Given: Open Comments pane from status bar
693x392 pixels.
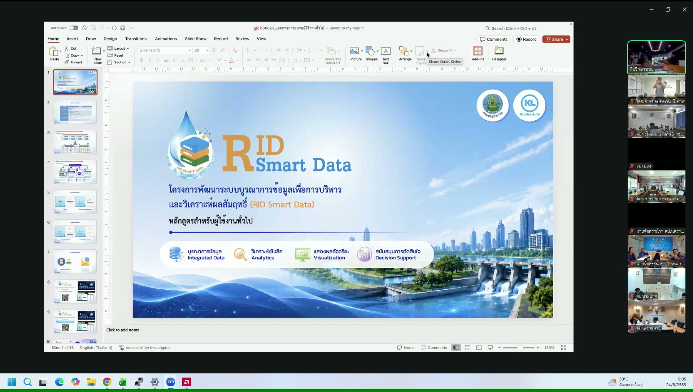Looking at the screenshot, I should click(x=434, y=348).
